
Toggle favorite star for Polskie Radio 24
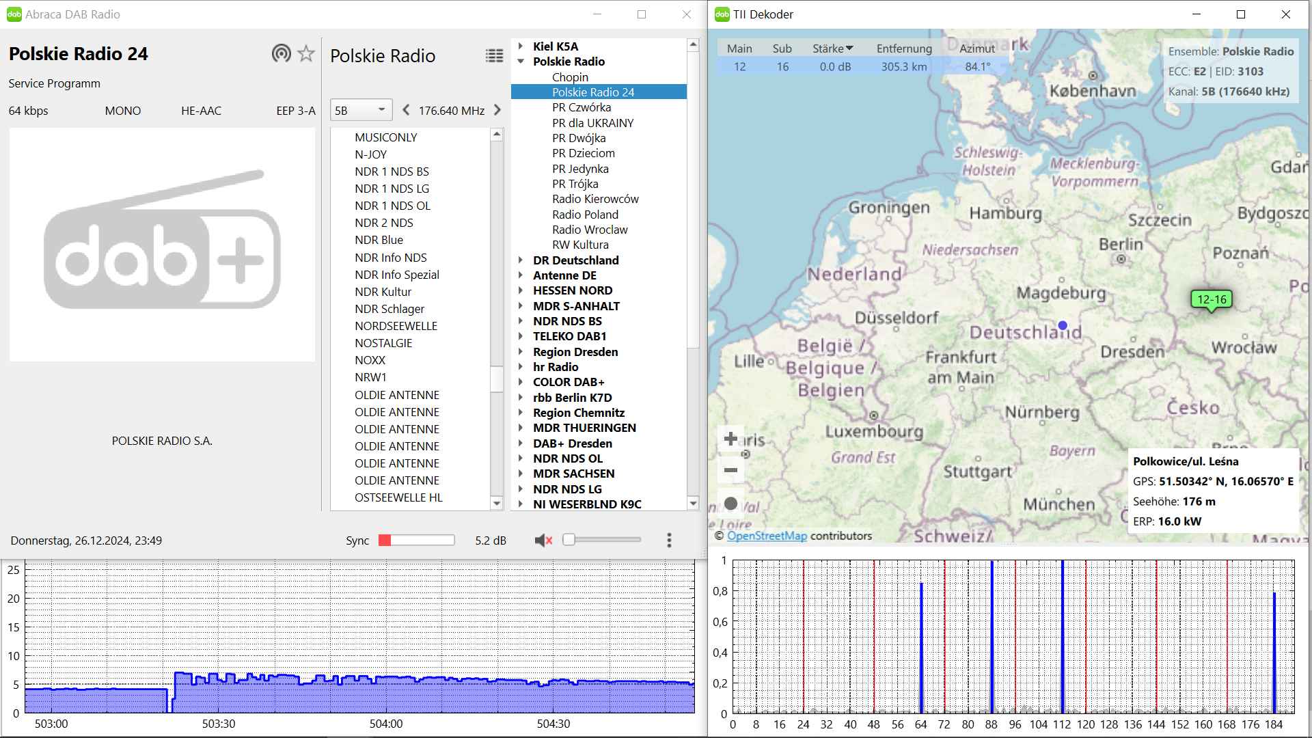click(x=306, y=53)
